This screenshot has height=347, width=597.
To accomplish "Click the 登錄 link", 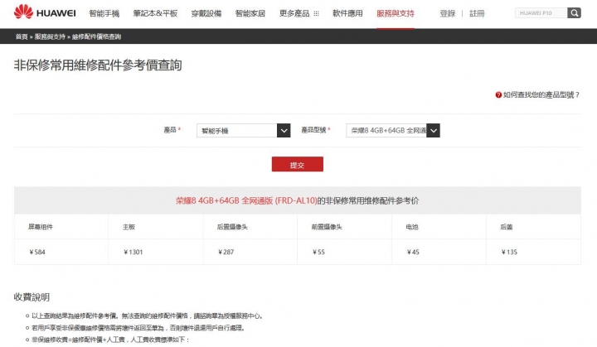I will point(448,14).
